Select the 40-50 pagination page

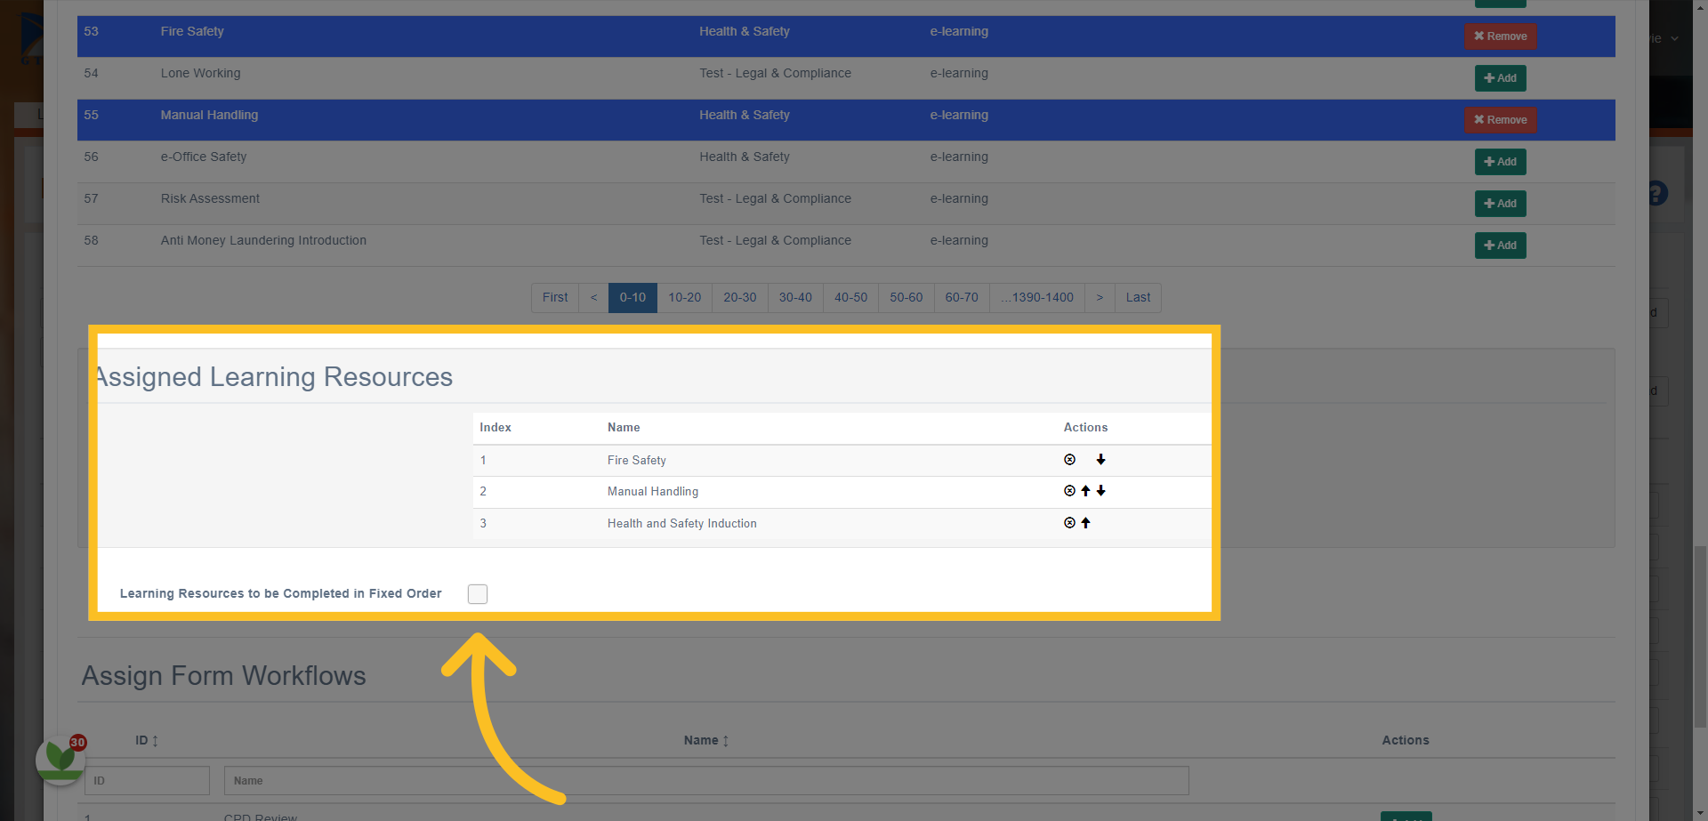(x=850, y=298)
